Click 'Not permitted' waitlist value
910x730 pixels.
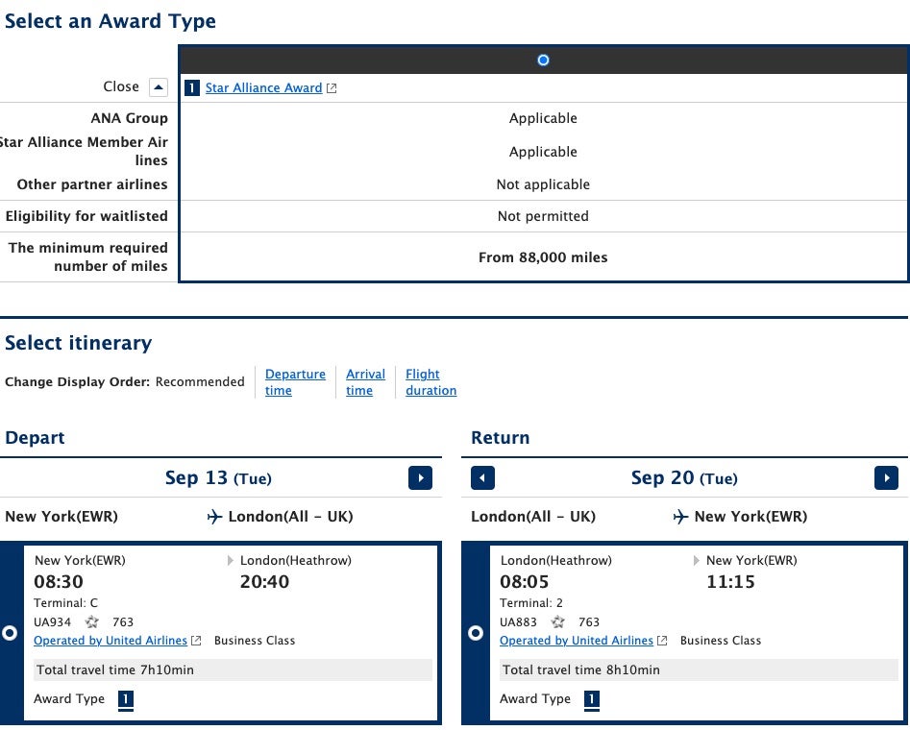[543, 216]
